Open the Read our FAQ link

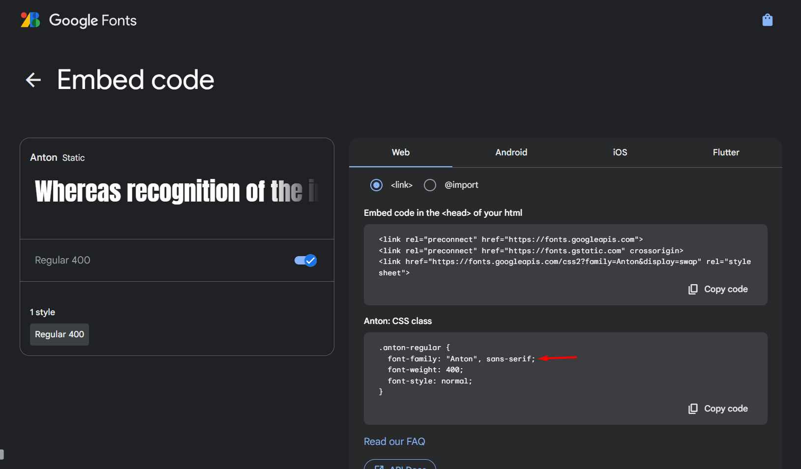[x=394, y=441]
